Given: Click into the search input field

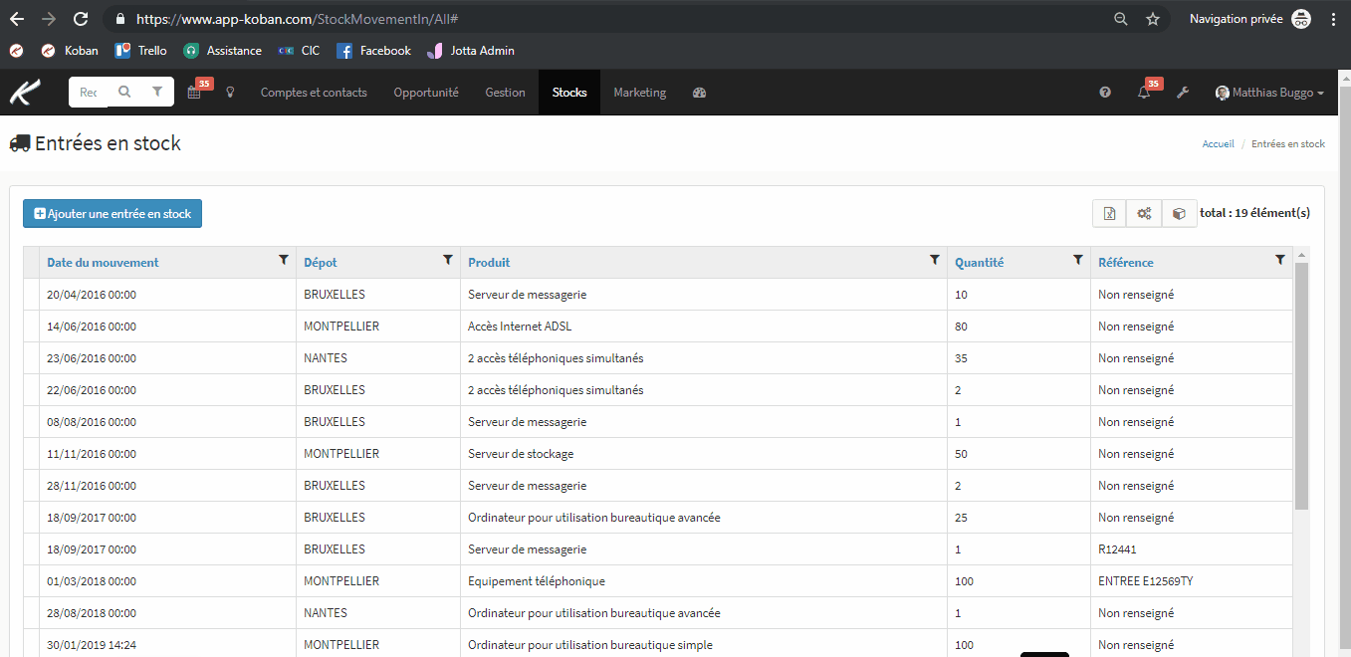Looking at the screenshot, I should 90,92.
